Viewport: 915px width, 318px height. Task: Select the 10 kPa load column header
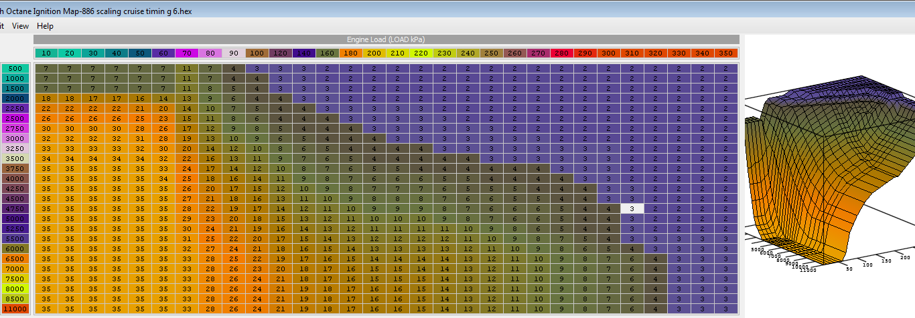46,53
